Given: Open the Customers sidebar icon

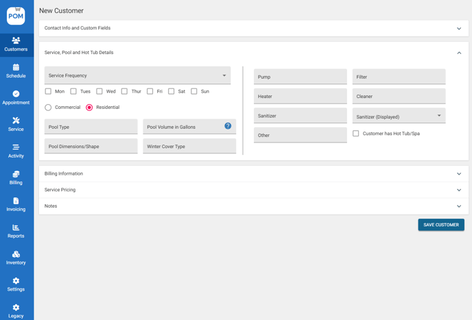Looking at the screenshot, I should pyautogui.click(x=16, y=41).
